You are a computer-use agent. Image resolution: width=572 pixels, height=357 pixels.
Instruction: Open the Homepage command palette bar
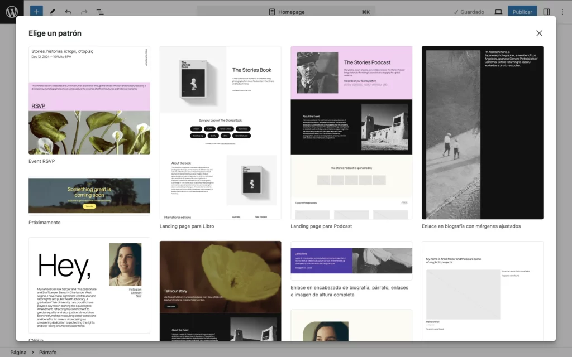pos(285,12)
